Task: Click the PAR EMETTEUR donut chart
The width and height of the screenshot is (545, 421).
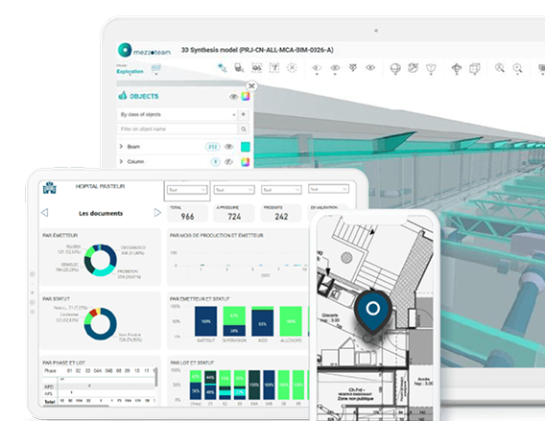Action: (101, 260)
